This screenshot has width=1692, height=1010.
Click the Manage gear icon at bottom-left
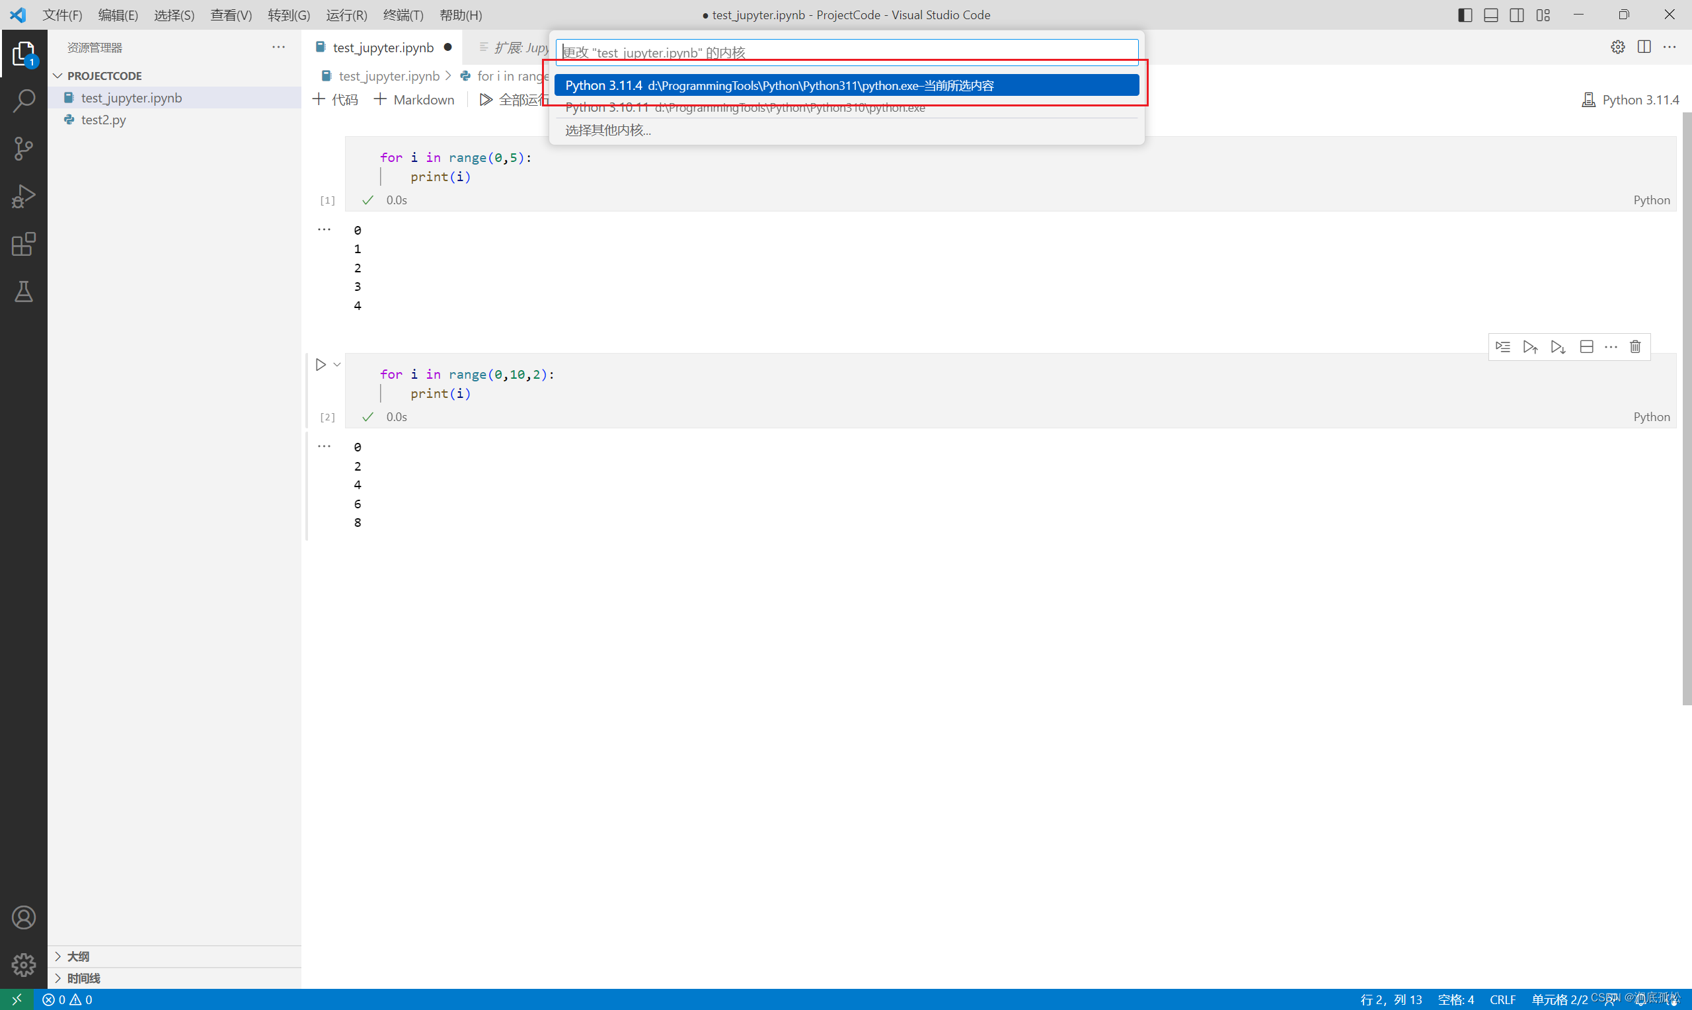pyautogui.click(x=24, y=964)
